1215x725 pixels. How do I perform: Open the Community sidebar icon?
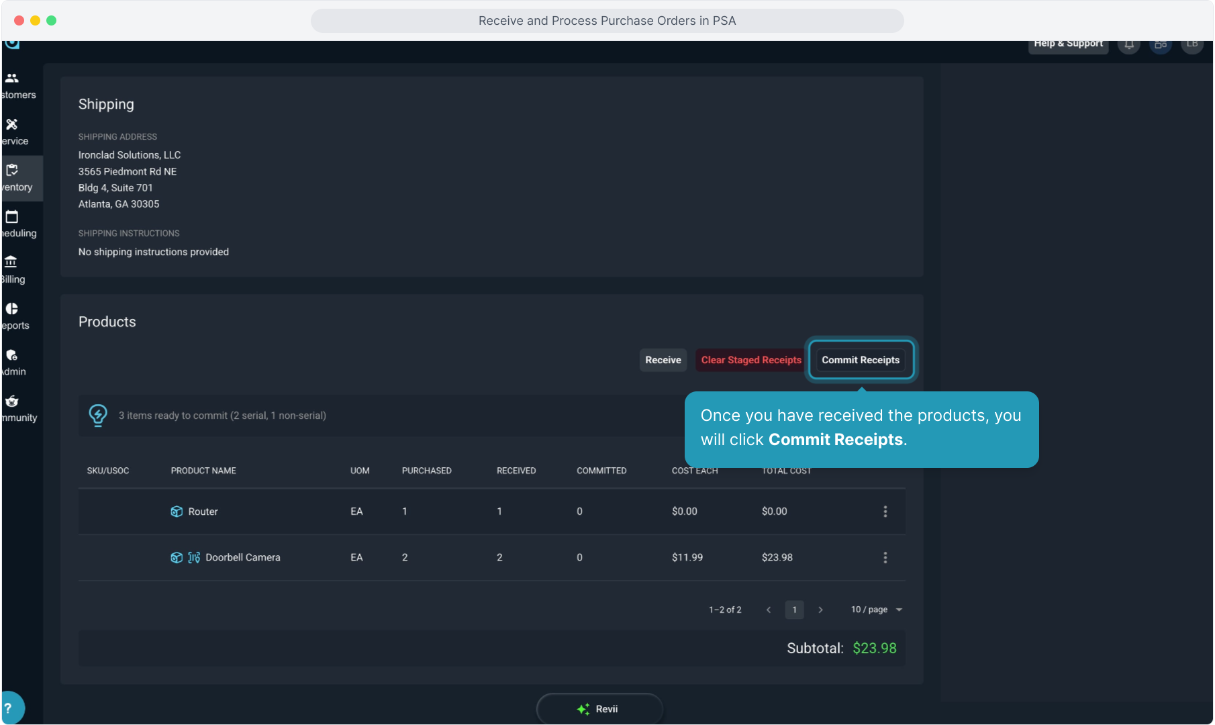coord(12,401)
